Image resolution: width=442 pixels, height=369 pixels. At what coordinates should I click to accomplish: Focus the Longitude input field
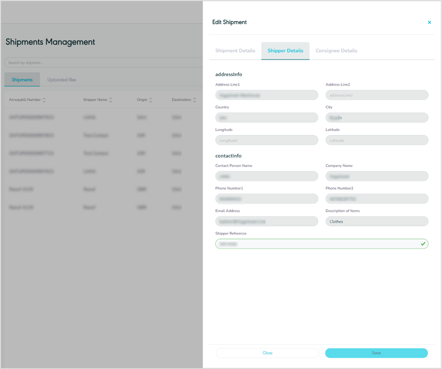coord(266,140)
